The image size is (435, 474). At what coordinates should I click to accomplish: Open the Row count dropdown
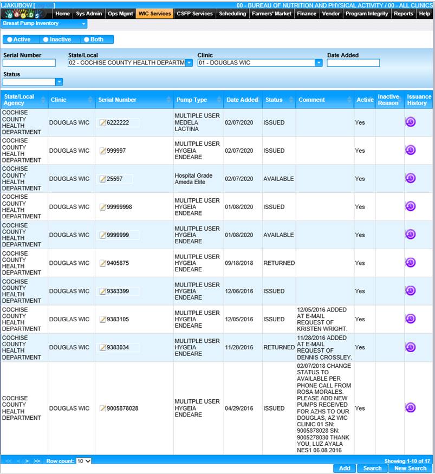[x=83, y=461]
